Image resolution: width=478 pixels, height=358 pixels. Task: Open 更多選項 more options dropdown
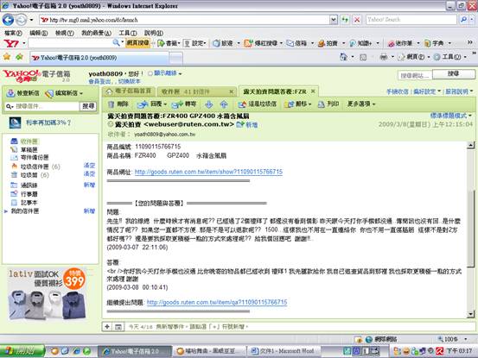click(x=361, y=104)
